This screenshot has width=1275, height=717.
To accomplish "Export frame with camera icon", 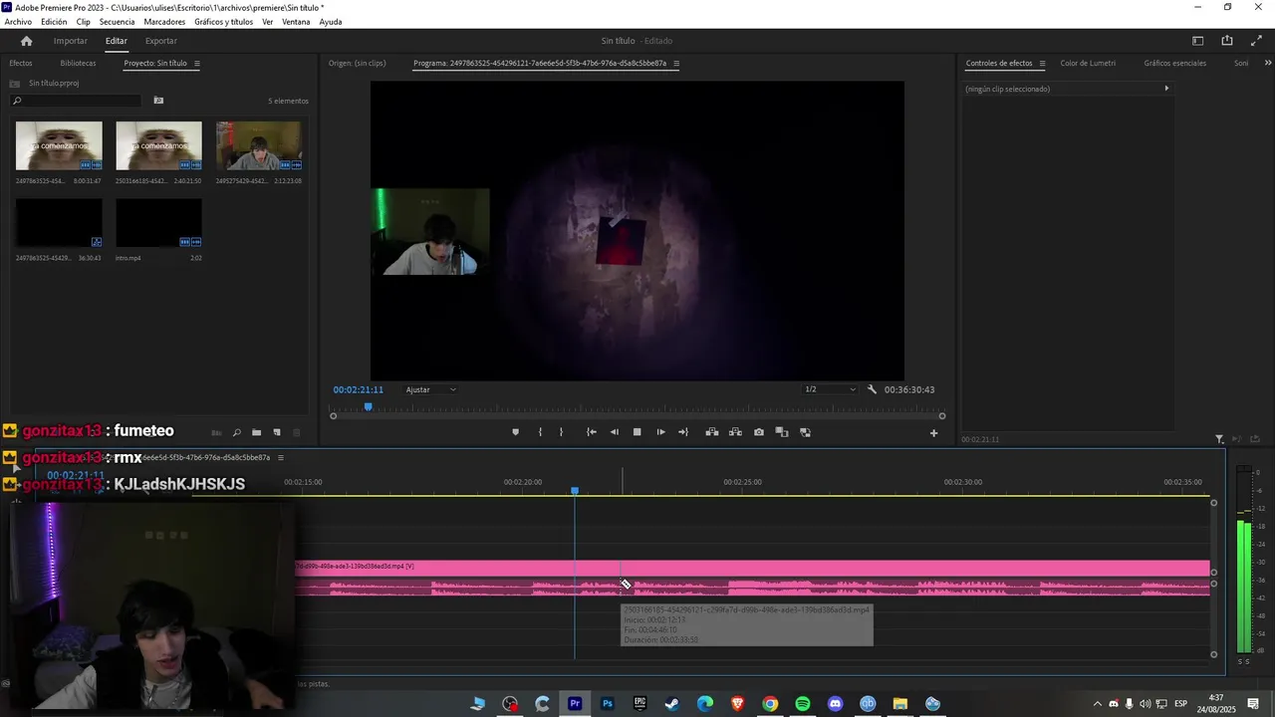I will click(759, 432).
